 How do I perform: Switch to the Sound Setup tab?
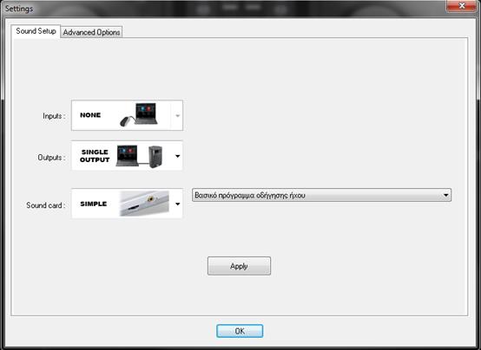(x=36, y=31)
